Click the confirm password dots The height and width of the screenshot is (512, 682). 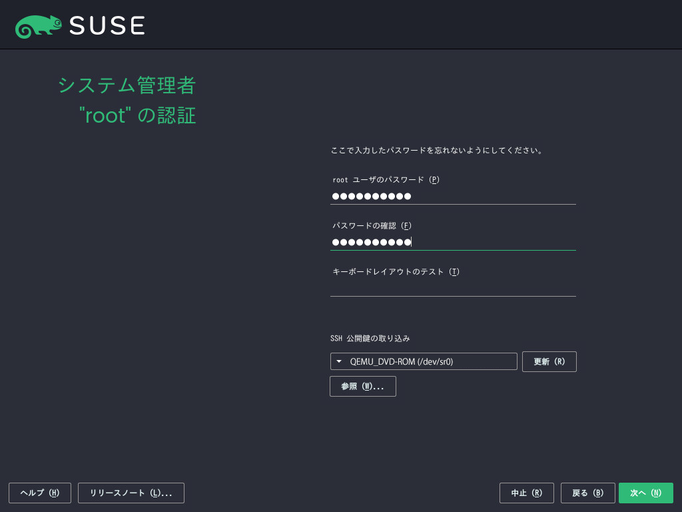coord(371,242)
